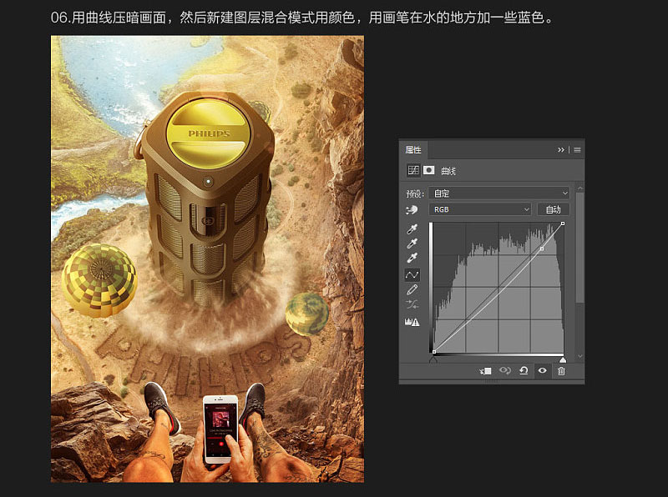Toggle adjustment layer visibility eye
668x497 pixels.
542,370
